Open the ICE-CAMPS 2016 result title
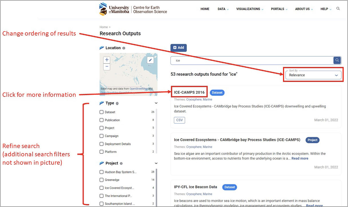This screenshot has height=207, width=348. (189, 92)
